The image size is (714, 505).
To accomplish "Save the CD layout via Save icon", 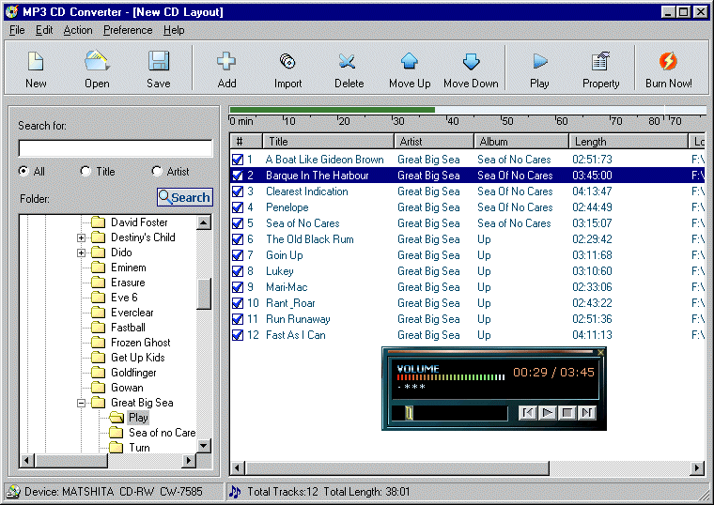I will 159,69.
